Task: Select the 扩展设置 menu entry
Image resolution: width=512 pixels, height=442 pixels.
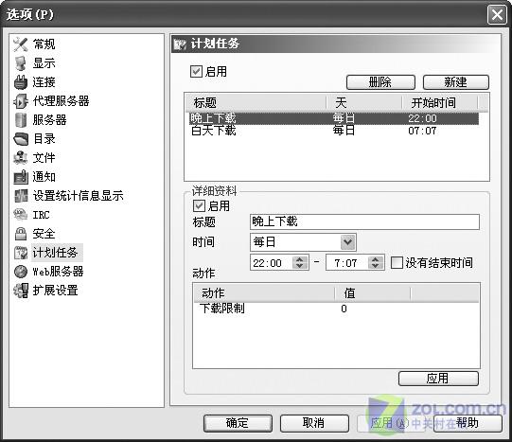Action: coord(55,291)
